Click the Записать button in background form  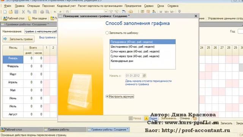[226, 123]
